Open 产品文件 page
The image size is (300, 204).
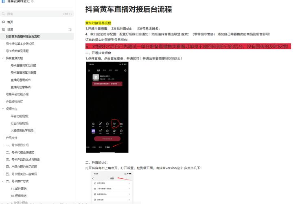pyautogui.click(x=11, y=137)
